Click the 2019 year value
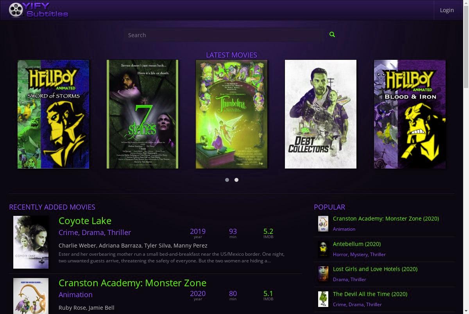 198,231
